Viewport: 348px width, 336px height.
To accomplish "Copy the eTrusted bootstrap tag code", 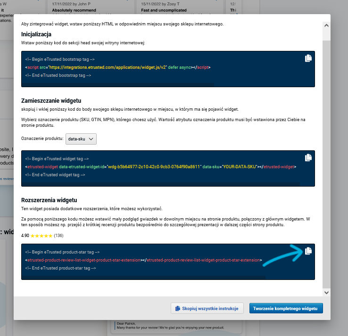I will tap(308, 58).
